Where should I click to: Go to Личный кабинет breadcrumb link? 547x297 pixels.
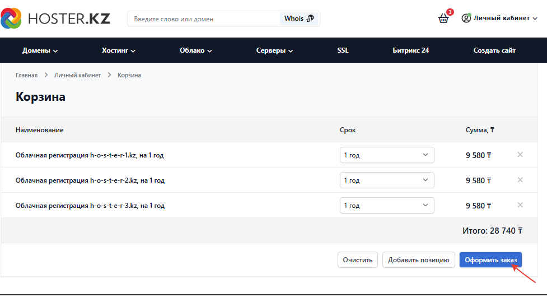tap(77, 75)
